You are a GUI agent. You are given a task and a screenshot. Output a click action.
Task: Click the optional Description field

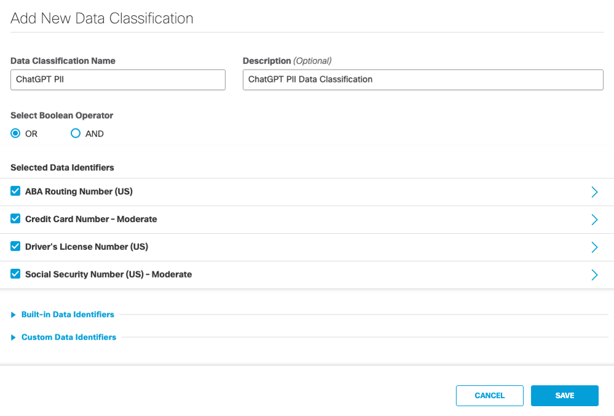pyautogui.click(x=423, y=79)
